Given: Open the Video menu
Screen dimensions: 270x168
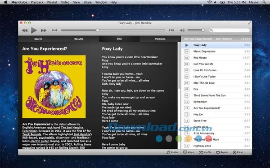Looking at the screenshot, I should (65, 2).
